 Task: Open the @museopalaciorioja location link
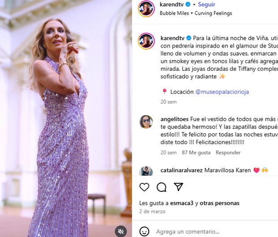(x=222, y=92)
